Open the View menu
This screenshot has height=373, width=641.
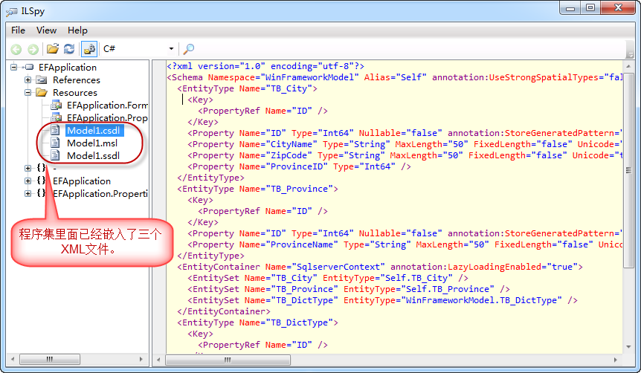click(46, 30)
